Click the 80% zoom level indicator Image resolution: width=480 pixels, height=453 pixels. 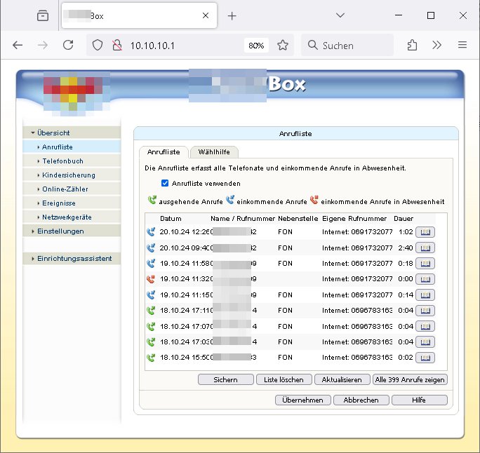(256, 45)
